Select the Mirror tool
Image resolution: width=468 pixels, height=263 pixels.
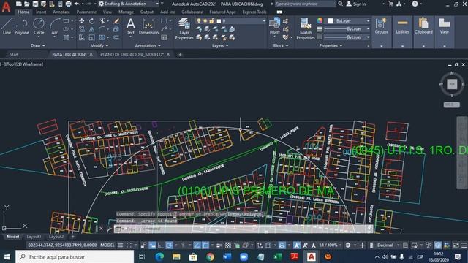click(91, 29)
